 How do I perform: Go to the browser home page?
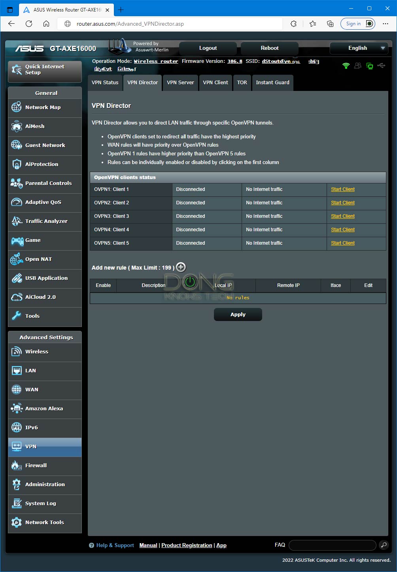(46, 24)
